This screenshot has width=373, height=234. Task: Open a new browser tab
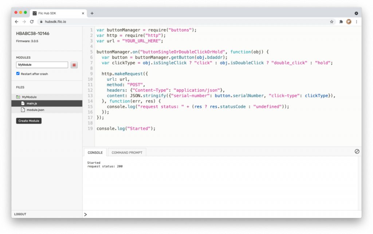[92, 13]
